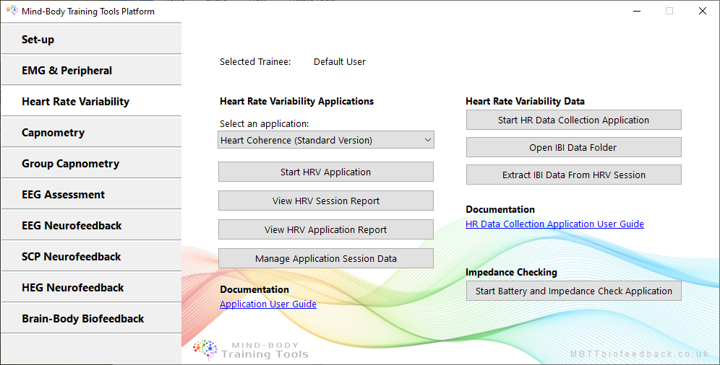Extract IBI Data From HRV Session

(573, 175)
